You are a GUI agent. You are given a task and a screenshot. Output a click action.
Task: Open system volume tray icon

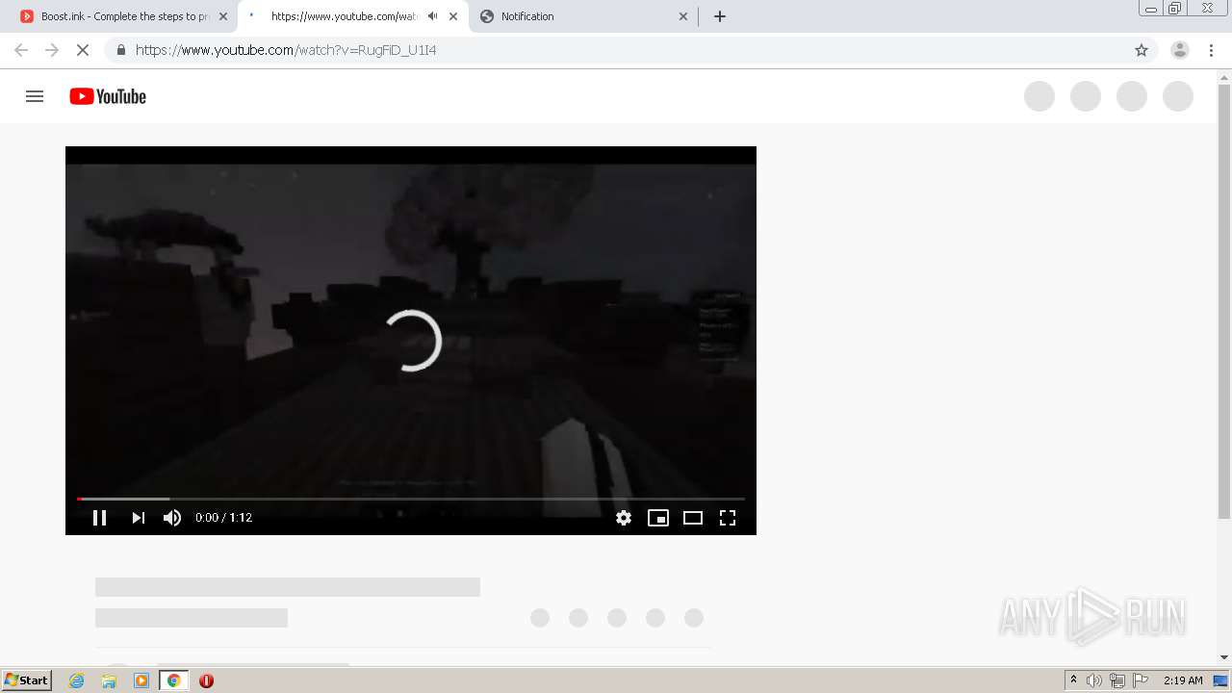pyautogui.click(x=1094, y=680)
